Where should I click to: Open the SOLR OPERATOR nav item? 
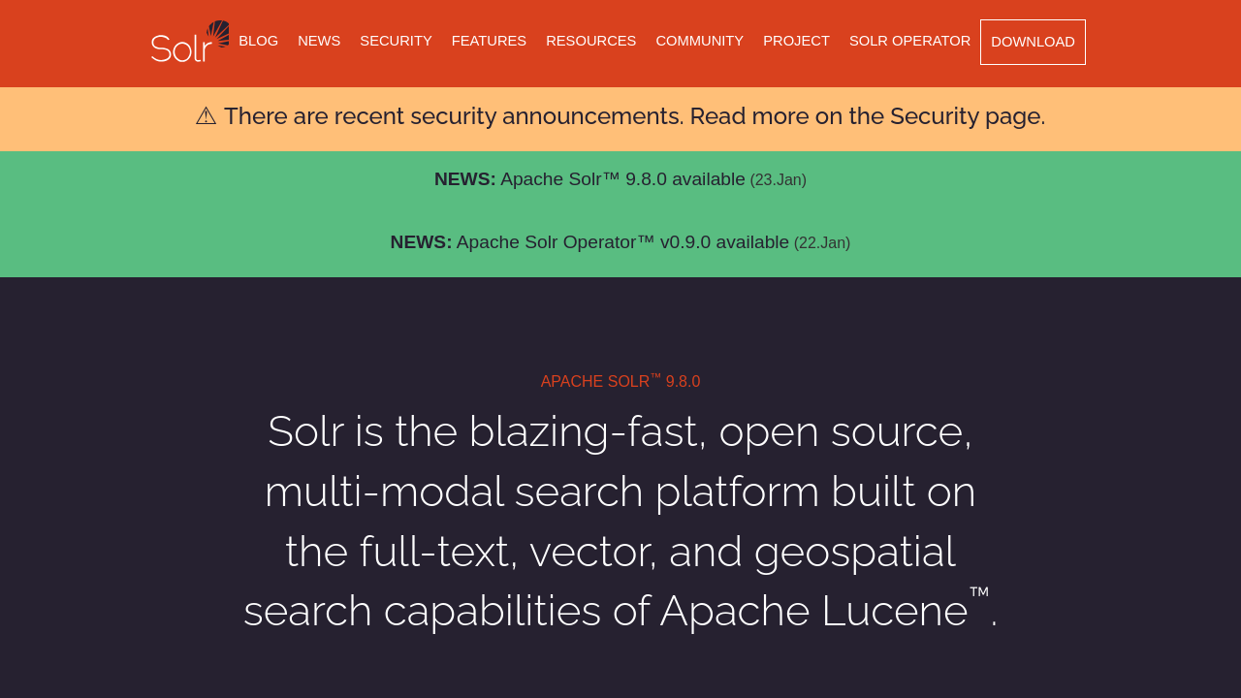pos(909,41)
